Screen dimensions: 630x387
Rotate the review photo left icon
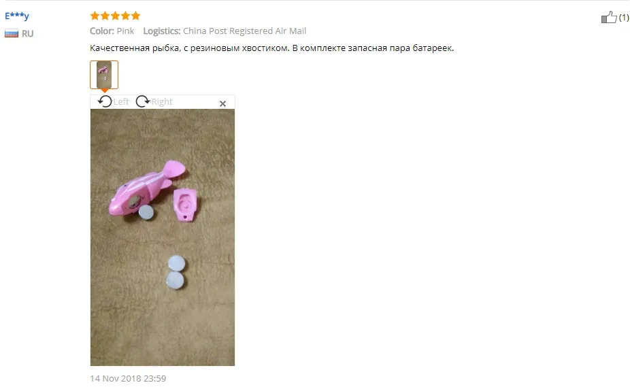(x=105, y=101)
